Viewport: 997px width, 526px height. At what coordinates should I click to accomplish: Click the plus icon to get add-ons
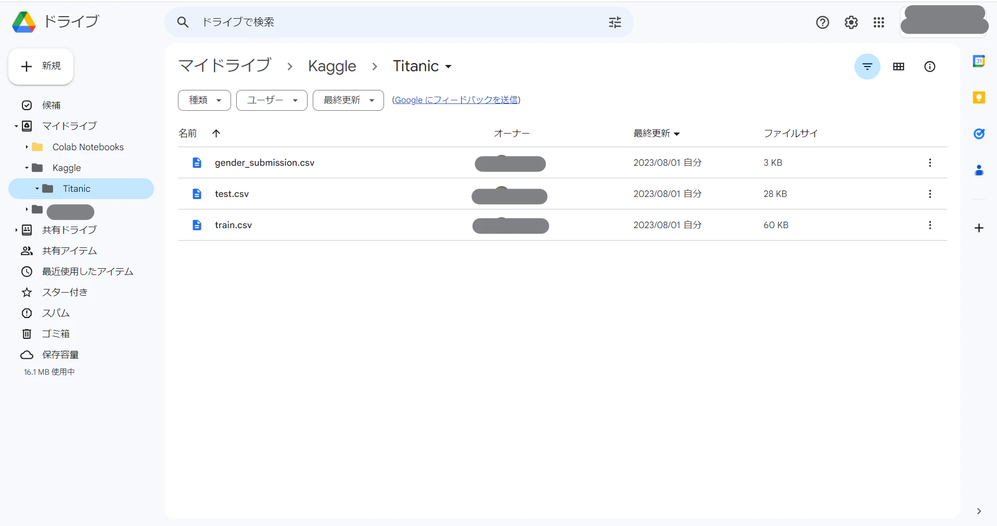[979, 228]
